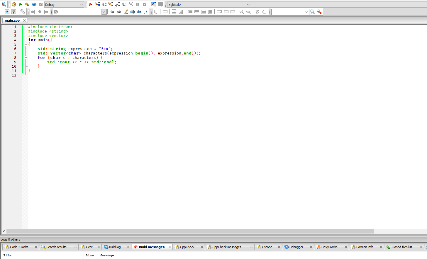Screen dimensions: 427x259
Task: Stop the debugger session
Action: tap(144, 4)
